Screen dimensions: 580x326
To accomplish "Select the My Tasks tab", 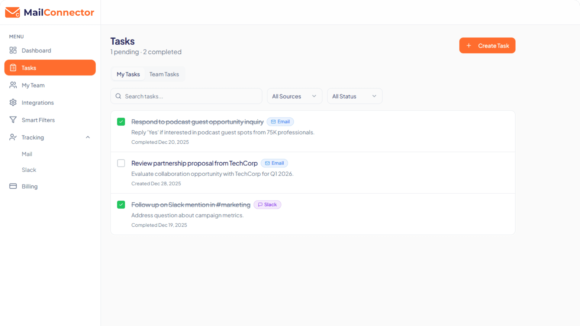I will (128, 74).
